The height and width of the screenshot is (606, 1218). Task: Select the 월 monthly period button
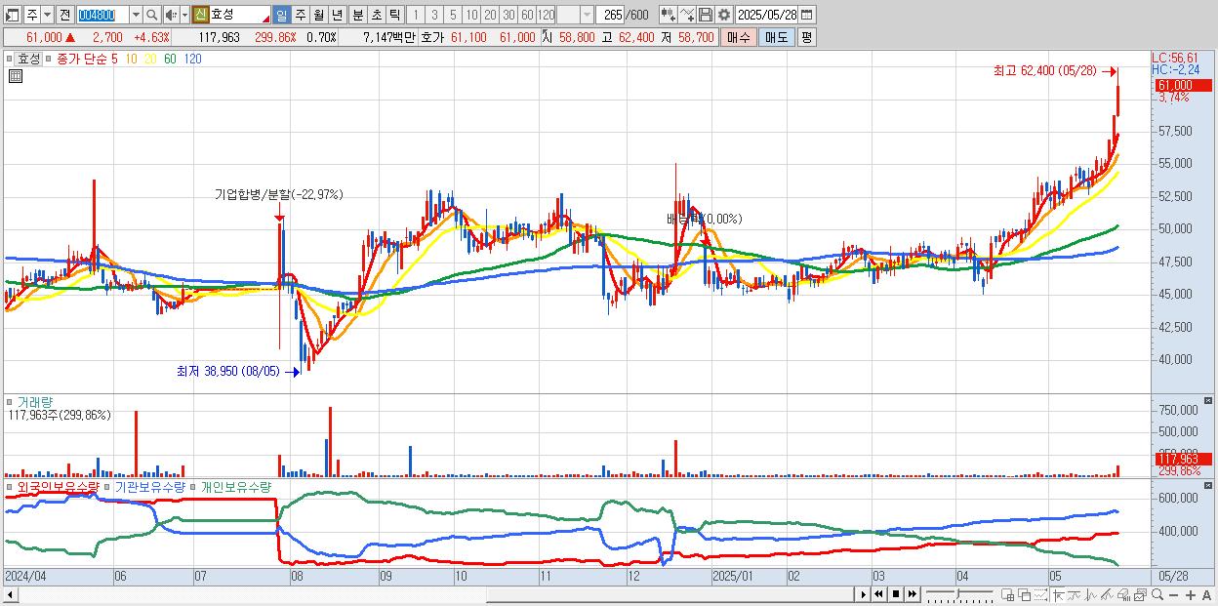(318, 15)
